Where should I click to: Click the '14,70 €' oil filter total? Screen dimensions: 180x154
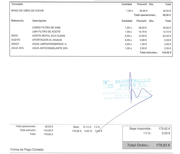tap(167, 32)
